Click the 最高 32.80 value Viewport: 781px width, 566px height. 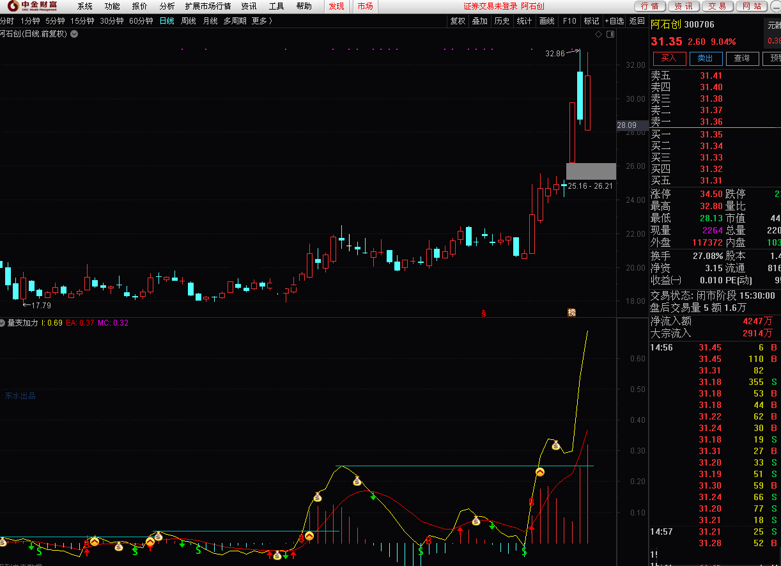[711, 206]
